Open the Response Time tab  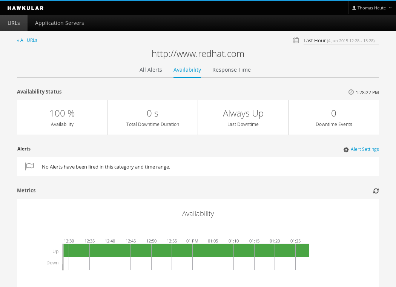click(x=231, y=70)
